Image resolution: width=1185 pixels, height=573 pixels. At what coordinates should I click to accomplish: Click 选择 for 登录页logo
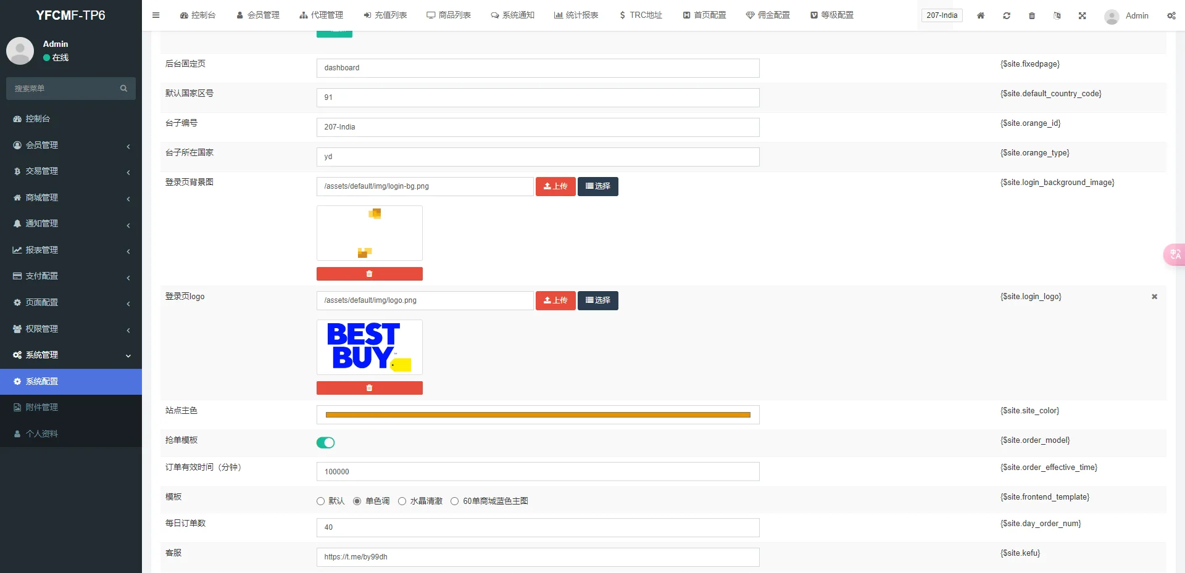[598, 300]
